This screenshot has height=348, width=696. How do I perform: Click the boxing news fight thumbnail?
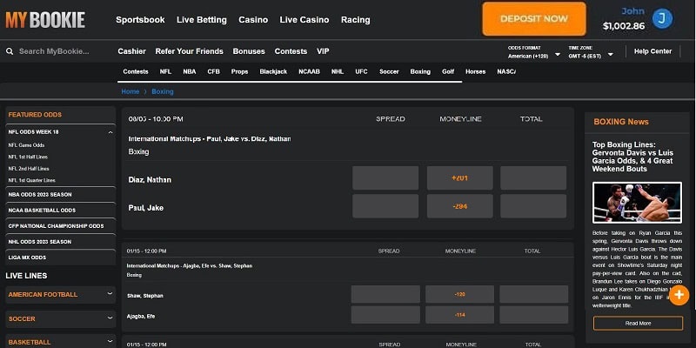click(637, 203)
